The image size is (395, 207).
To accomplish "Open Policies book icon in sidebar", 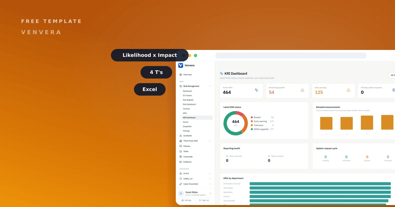I will [180, 146].
